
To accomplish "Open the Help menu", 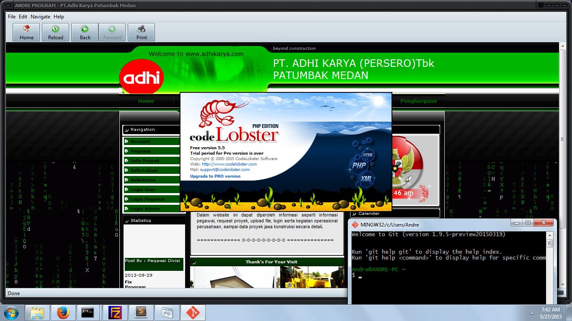I will click(59, 17).
